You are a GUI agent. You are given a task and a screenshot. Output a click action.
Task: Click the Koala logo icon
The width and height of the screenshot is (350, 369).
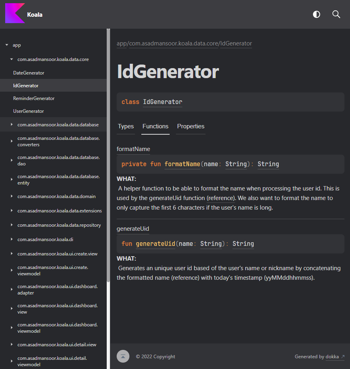15,13
